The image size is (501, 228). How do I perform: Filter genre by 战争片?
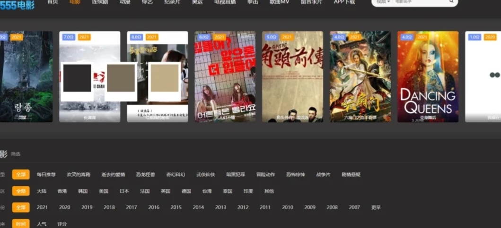(x=323, y=175)
